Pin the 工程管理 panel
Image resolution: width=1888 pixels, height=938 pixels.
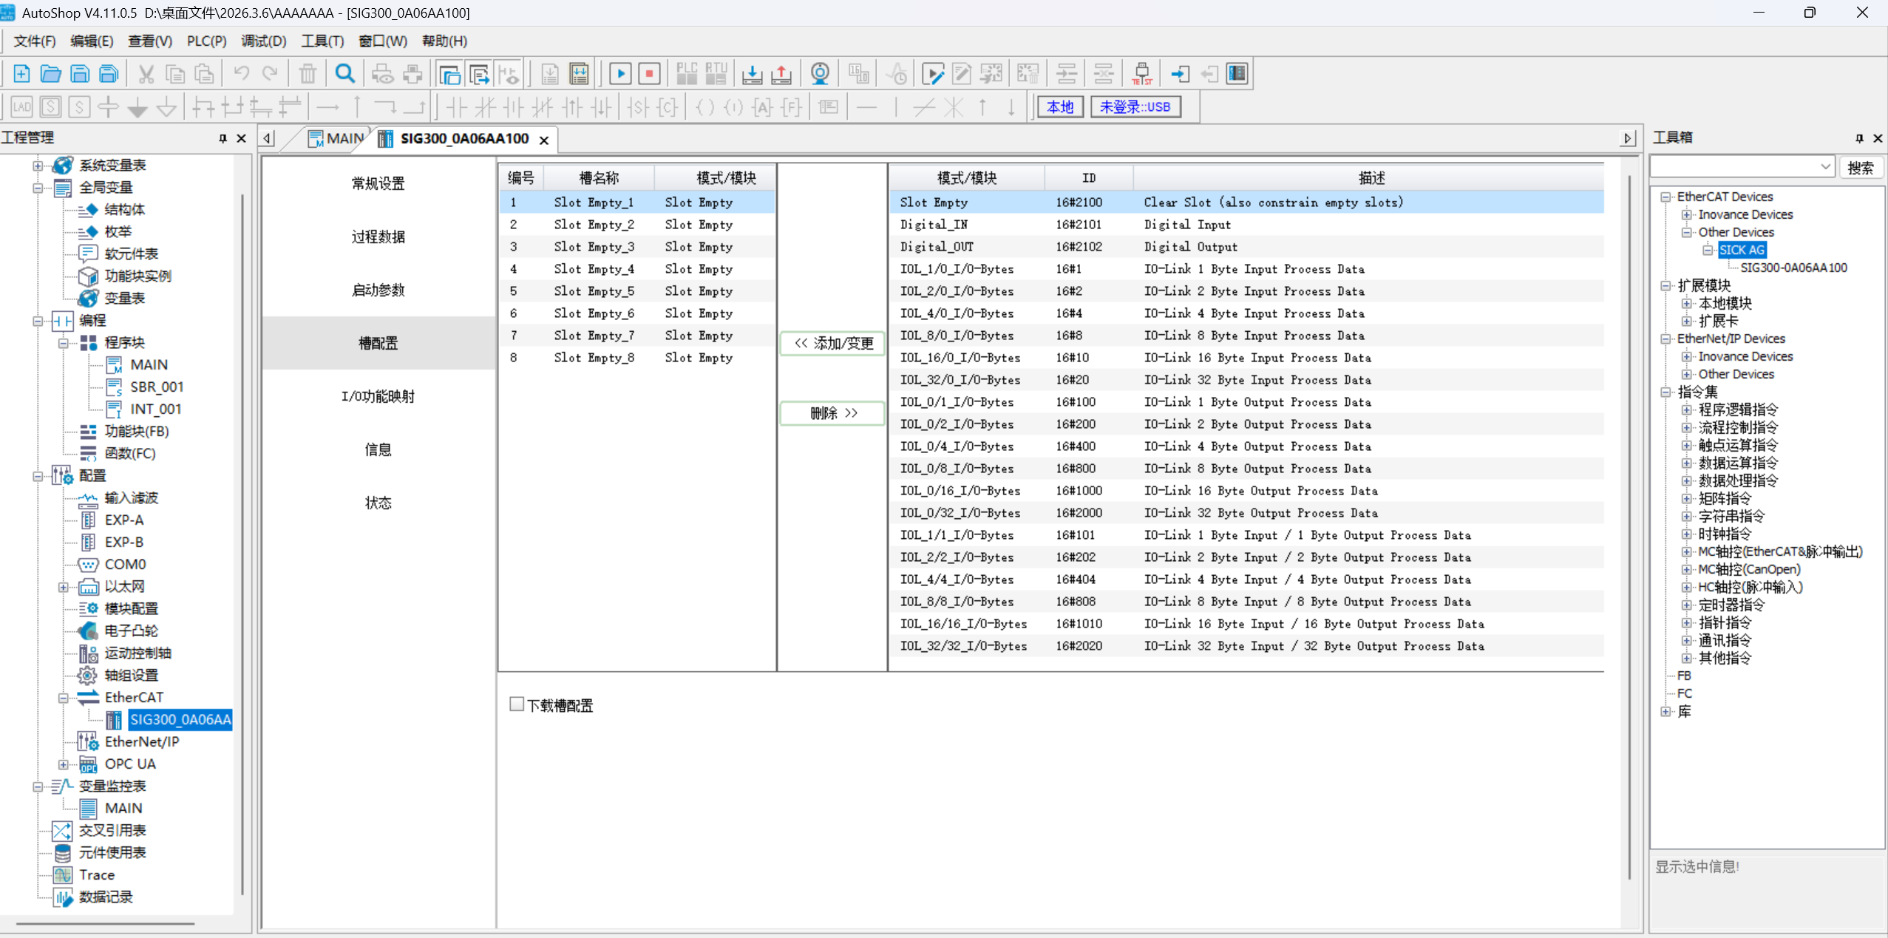click(223, 138)
